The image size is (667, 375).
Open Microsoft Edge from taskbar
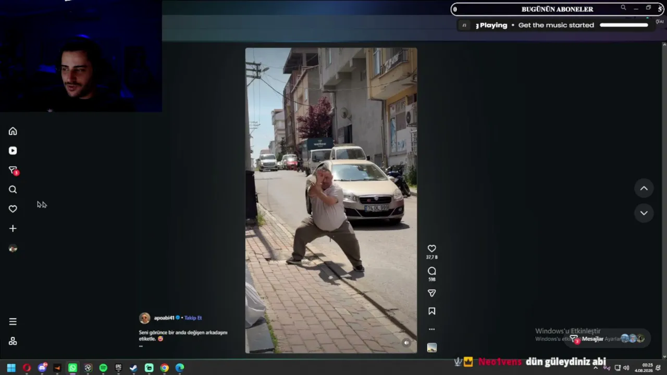tap(180, 368)
